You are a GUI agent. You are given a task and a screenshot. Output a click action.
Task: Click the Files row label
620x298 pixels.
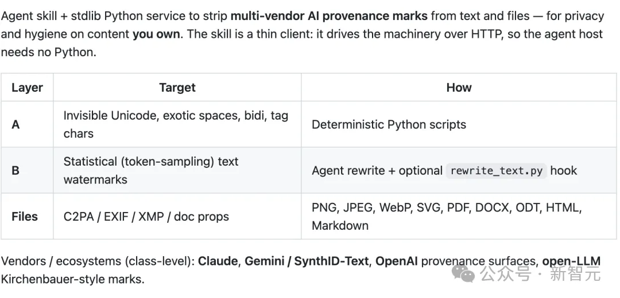click(25, 216)
